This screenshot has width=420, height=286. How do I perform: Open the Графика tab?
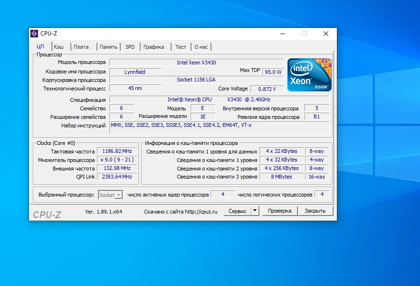[x=154, y=47]
